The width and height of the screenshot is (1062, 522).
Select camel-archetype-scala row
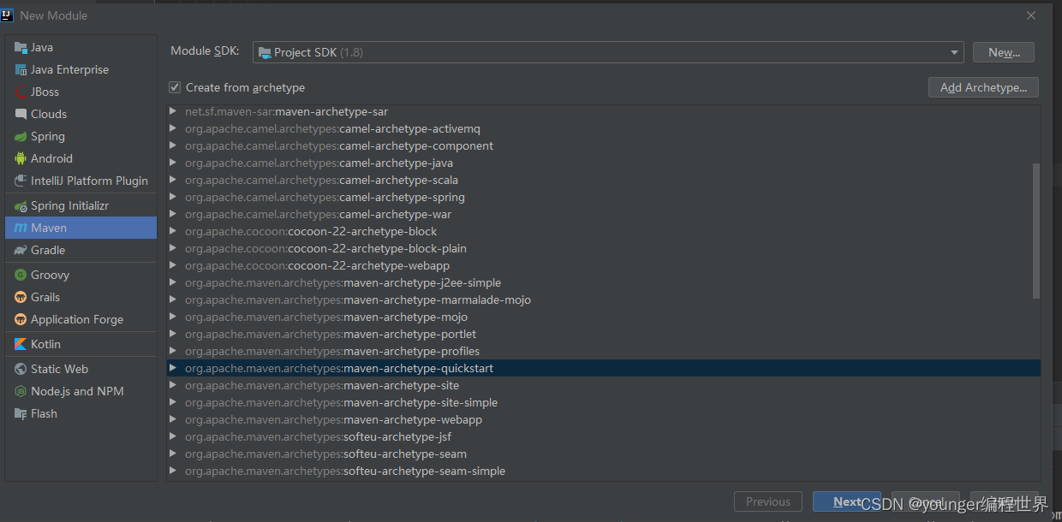pyautogui.click(x=604, y=180)
